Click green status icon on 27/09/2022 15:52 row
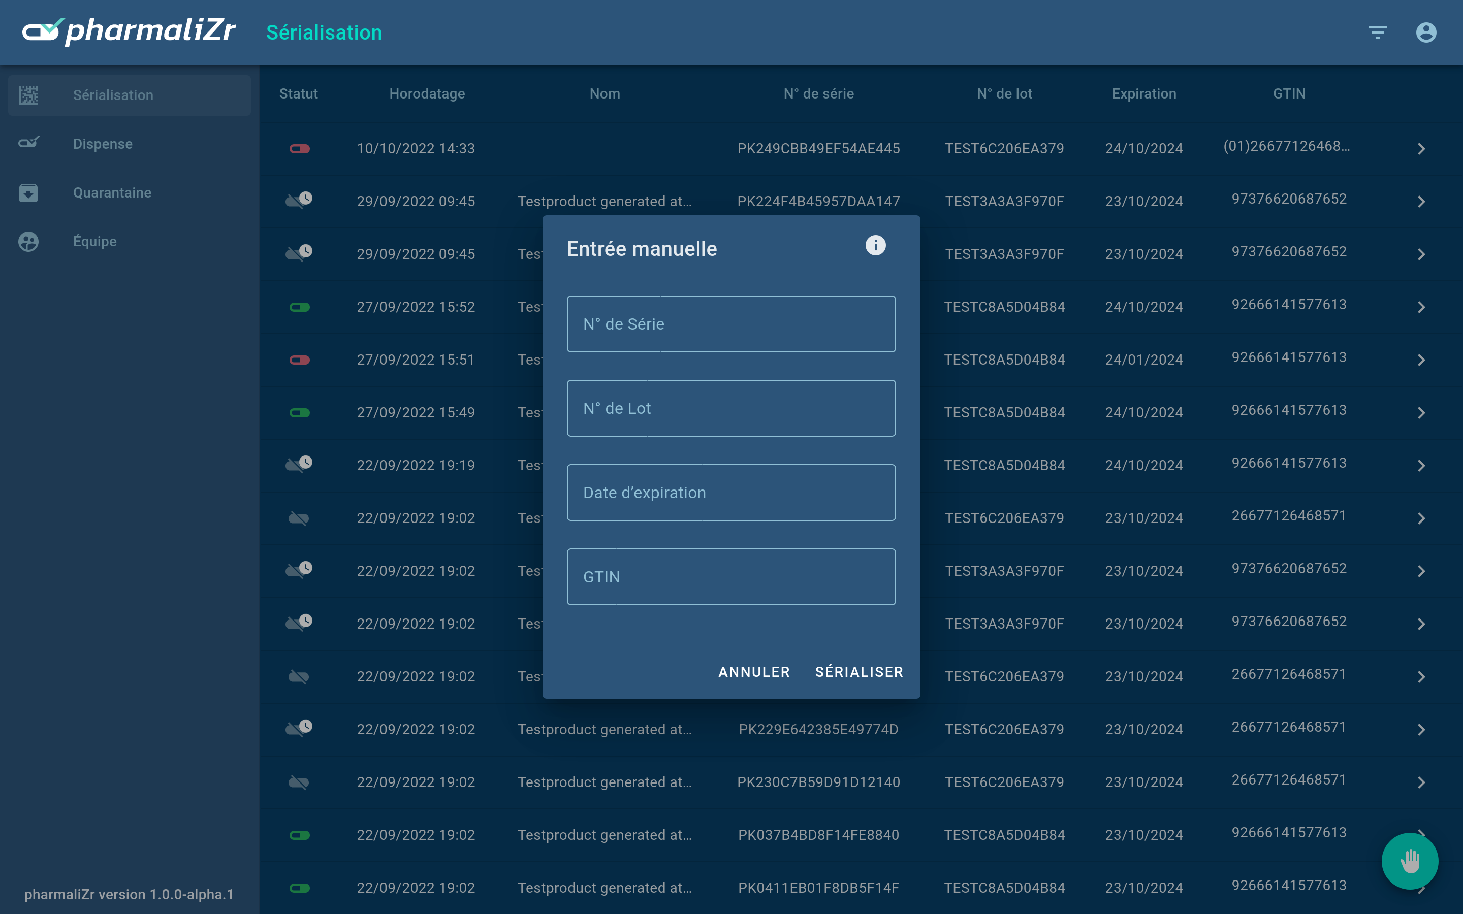Screen dimensions: 1463x914 point(299,307)
